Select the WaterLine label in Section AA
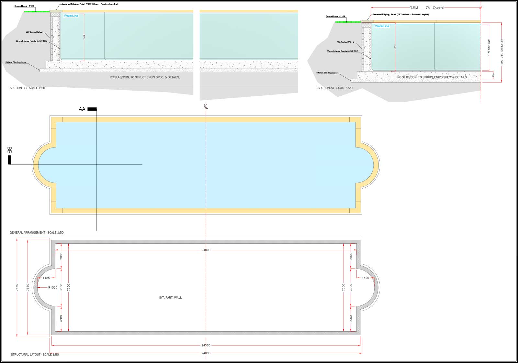518x363 pixels. point(382,26)
